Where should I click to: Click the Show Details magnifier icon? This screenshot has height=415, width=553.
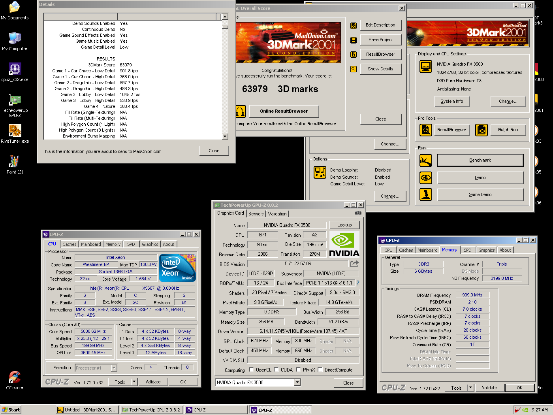click(354, 69)
